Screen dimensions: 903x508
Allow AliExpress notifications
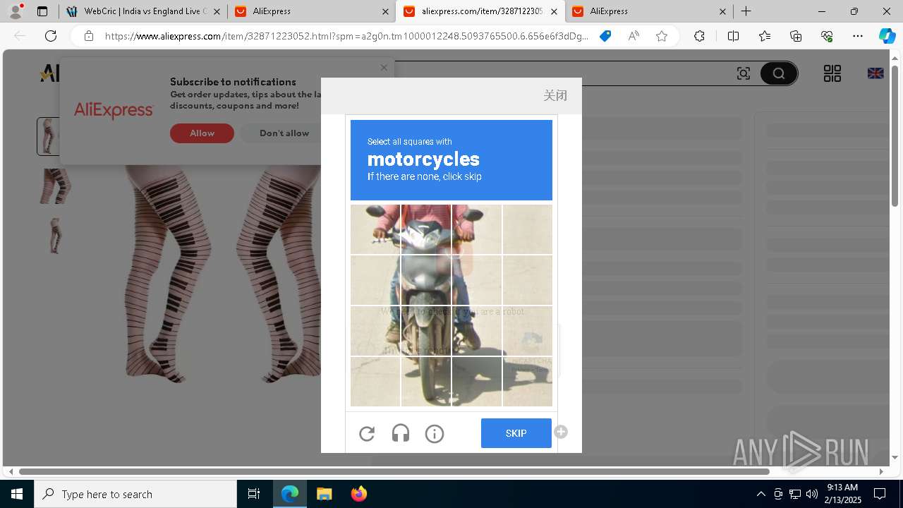(202, 133)
